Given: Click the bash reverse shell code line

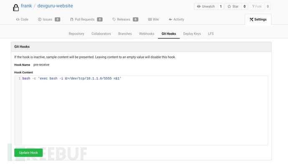Looking at the screenshot, I should point(72,78).
